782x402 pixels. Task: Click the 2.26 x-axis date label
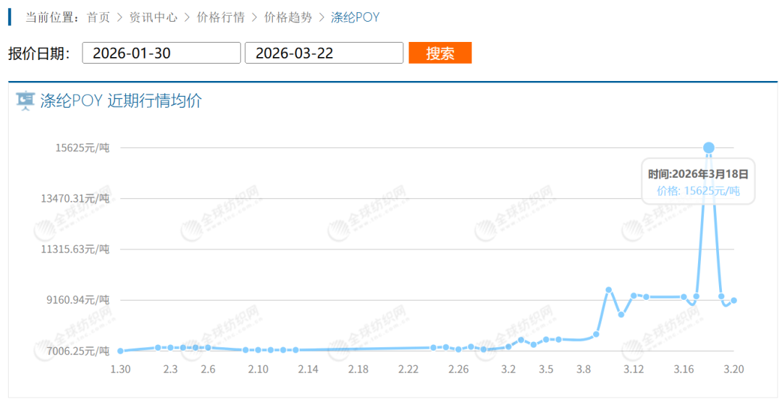tap(458, 369)
